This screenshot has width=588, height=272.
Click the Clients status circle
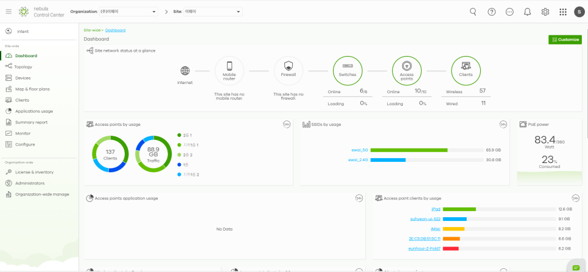coord(466,70)
